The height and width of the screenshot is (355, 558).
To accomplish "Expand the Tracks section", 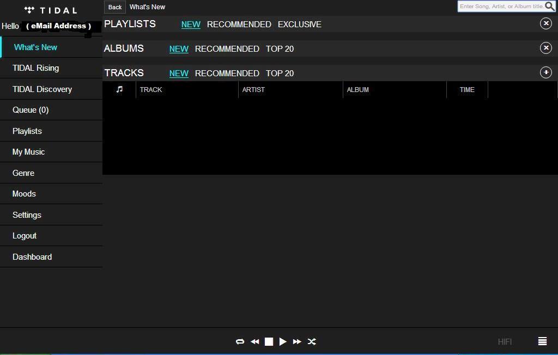I will (546, 72).
